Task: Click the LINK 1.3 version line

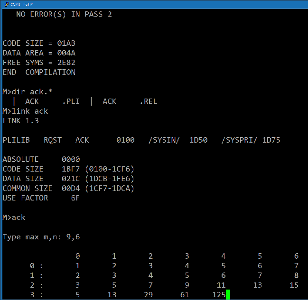Action: pos(20,121)
